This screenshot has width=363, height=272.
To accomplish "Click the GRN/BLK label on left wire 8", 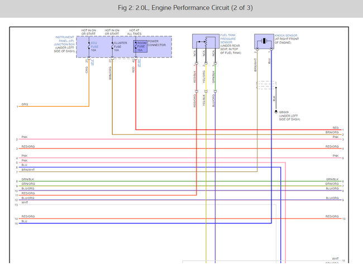I will coord(28,179).
